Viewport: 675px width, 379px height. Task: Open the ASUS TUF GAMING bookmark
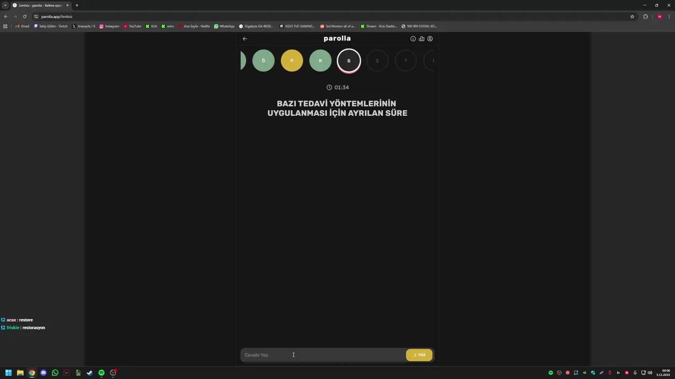297,26
